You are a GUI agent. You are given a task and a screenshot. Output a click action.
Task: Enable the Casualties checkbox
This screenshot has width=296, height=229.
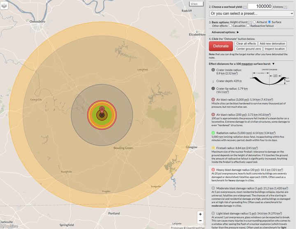coord(230,25)
